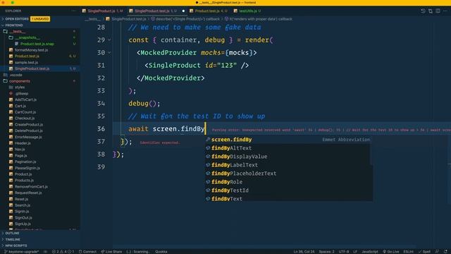Fold the code block at line 30
The image size is (451, 254).
(109, 53)
